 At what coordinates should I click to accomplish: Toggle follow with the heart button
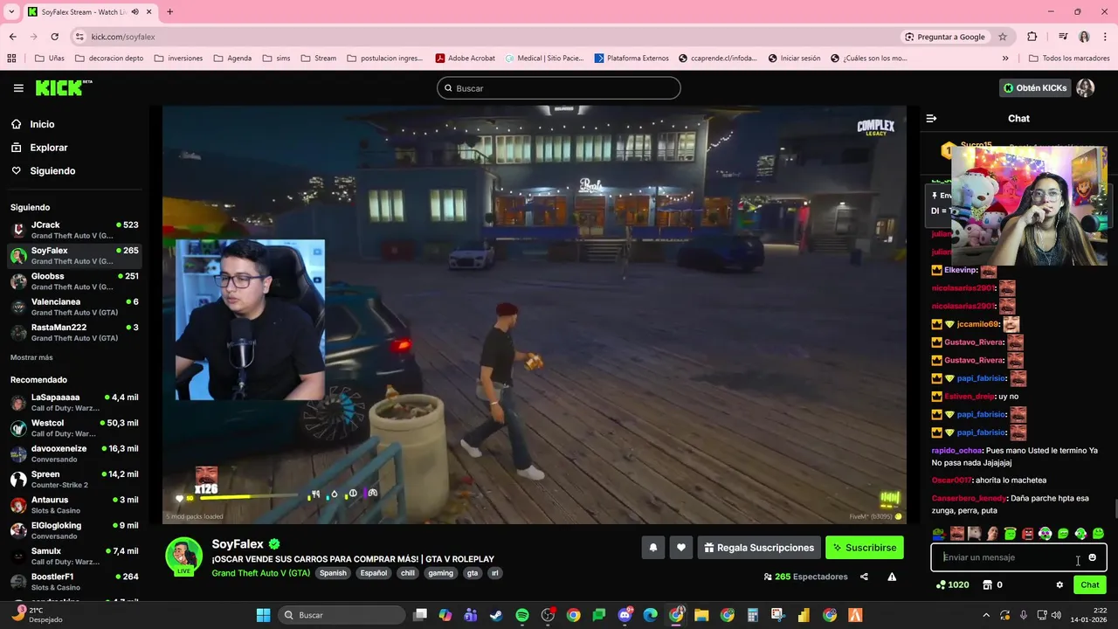(681, 548)
